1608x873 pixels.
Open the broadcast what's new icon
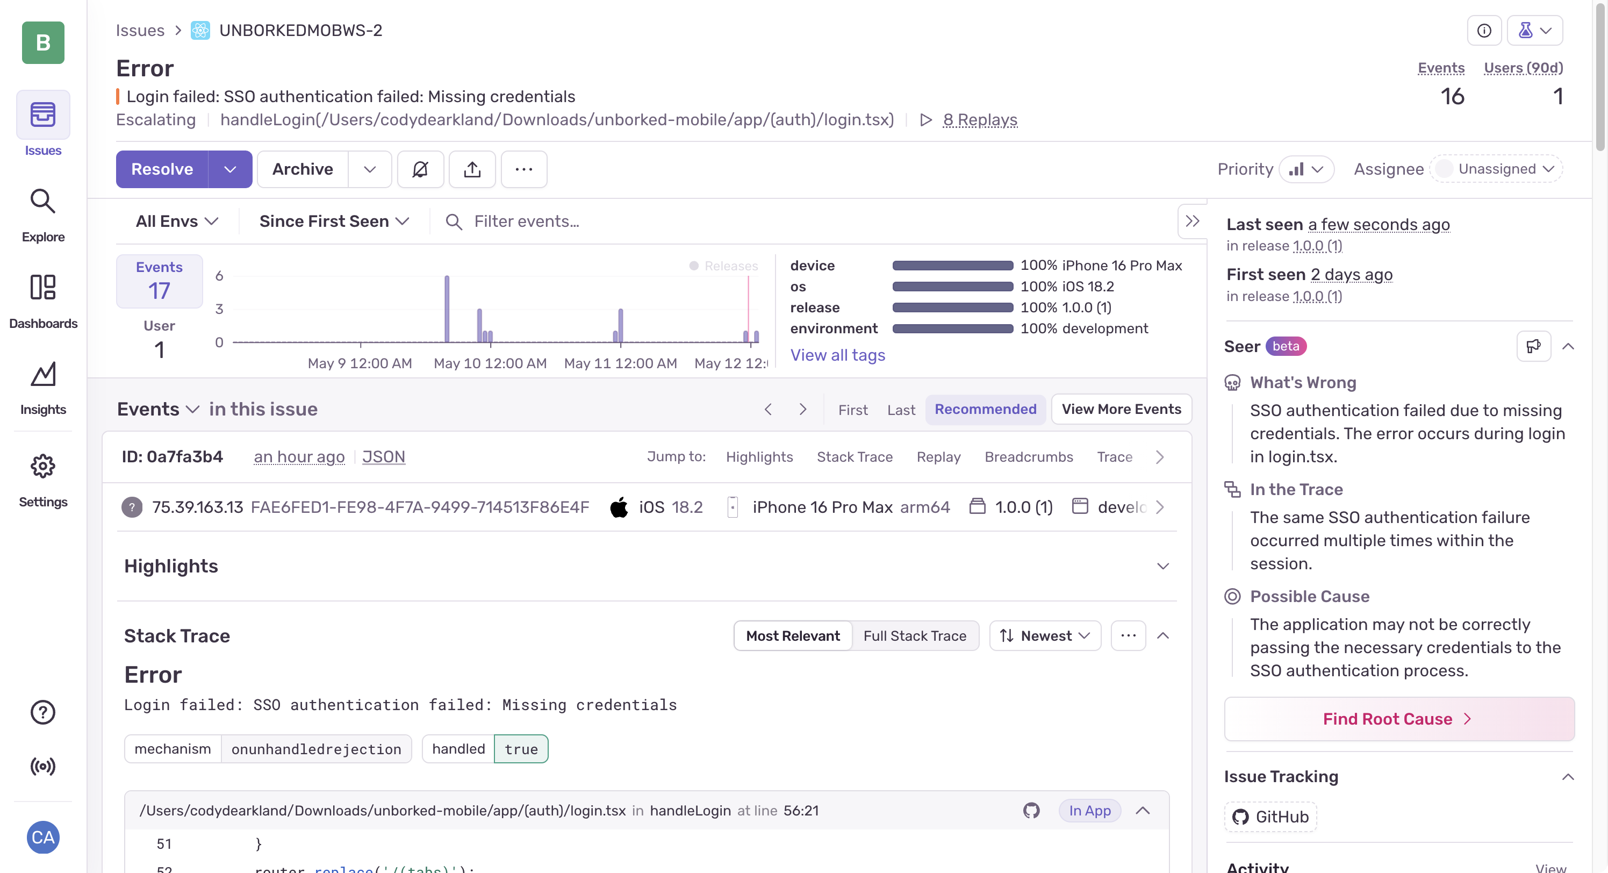pyautogui.click(x=43, y=766)
